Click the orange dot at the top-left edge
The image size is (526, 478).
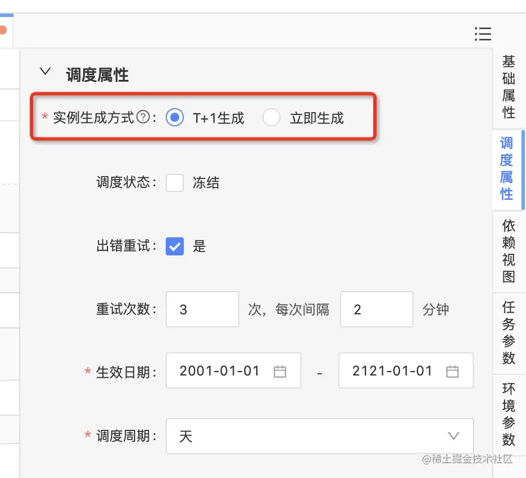pyautogui.click(x=2, y=31)
